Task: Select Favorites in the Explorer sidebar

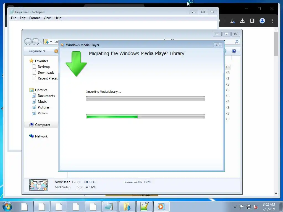Action: coord(41,61)
